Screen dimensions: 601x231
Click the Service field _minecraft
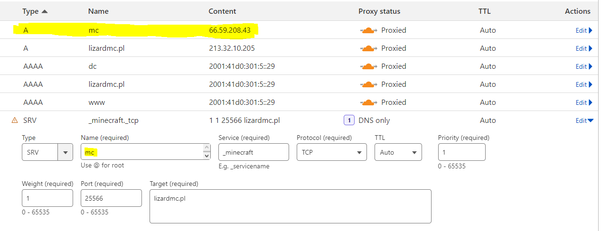254,152
